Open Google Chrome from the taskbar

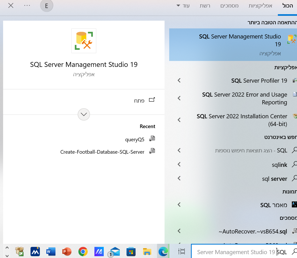click(x=83, y=251)
